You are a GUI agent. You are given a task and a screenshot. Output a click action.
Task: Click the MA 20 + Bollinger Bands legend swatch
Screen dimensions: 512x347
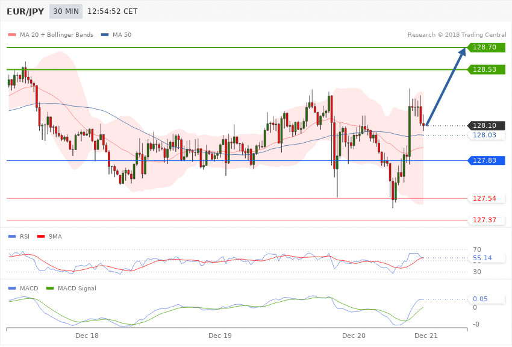[12, 34]
